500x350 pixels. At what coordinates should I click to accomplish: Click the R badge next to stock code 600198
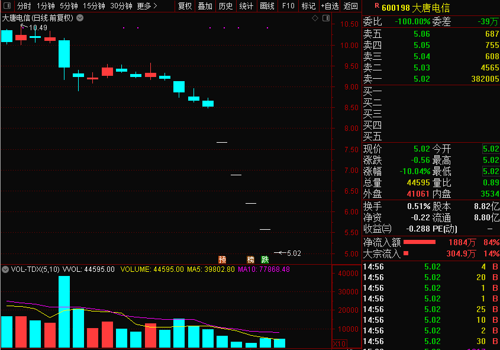(x=377, y=5)
